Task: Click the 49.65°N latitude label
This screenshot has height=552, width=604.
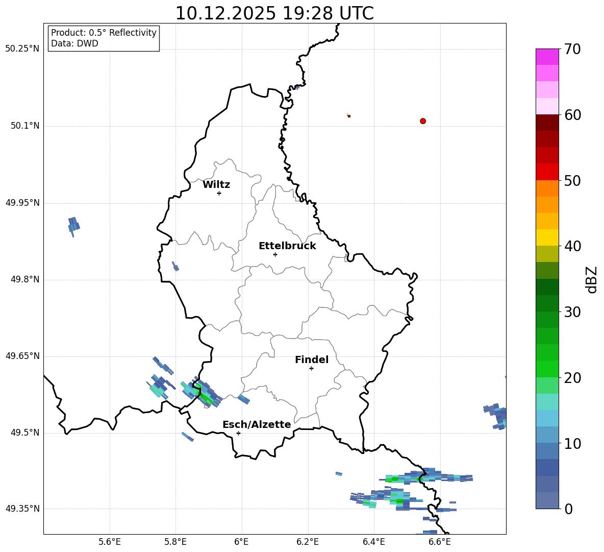Action: click(22, 356)
